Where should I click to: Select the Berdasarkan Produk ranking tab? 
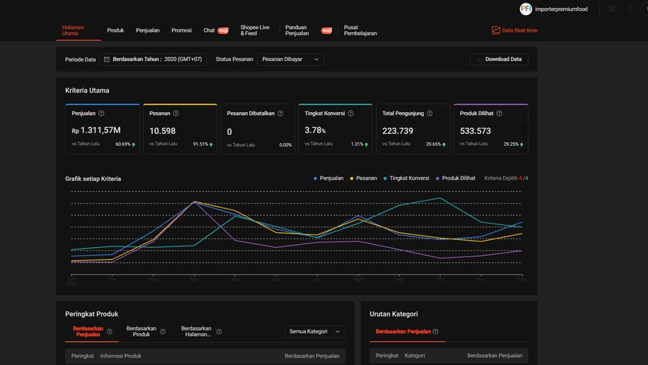coord(141,331)
